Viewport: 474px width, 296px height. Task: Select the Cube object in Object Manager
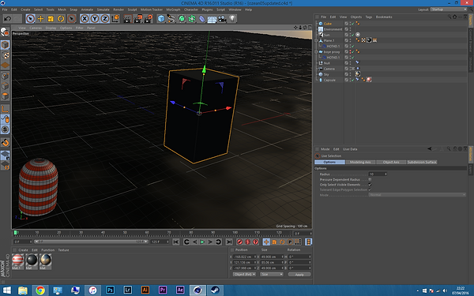click(x=328, y=24)
